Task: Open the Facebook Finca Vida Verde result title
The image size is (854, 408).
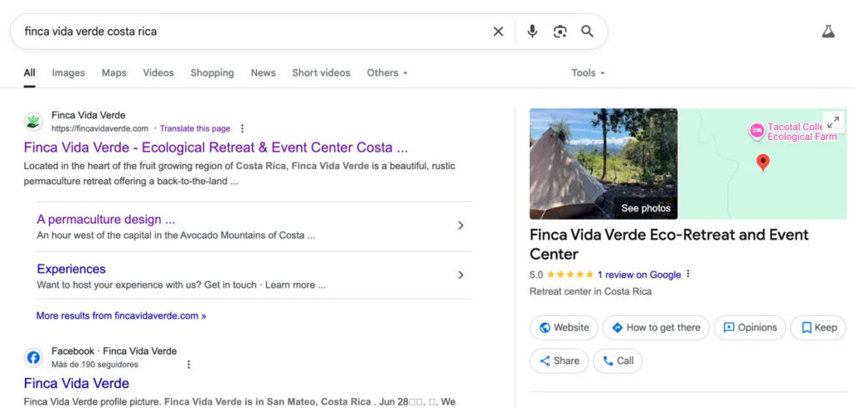Action: (x=77, y=384)
